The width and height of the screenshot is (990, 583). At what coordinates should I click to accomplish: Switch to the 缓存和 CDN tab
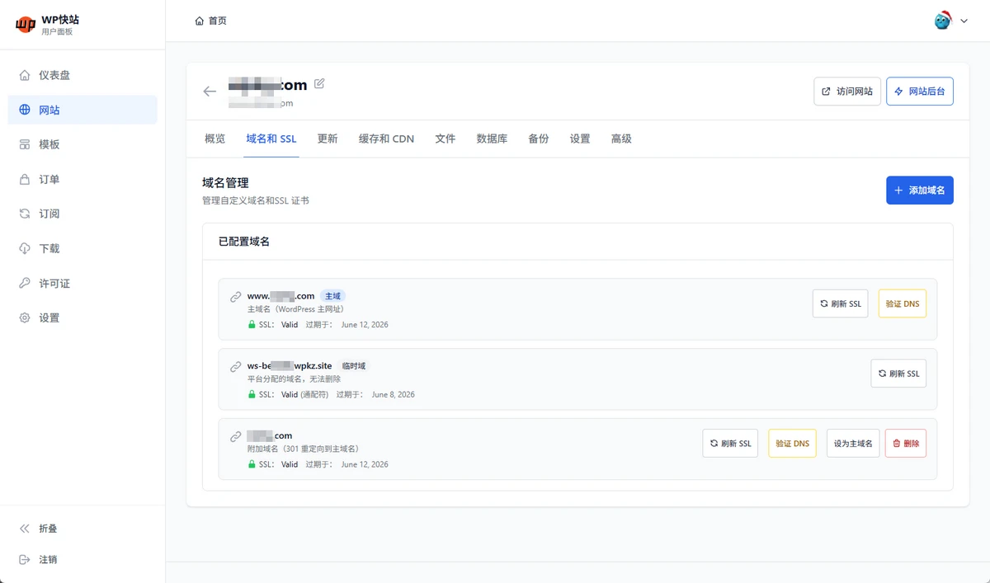[386, 139]
